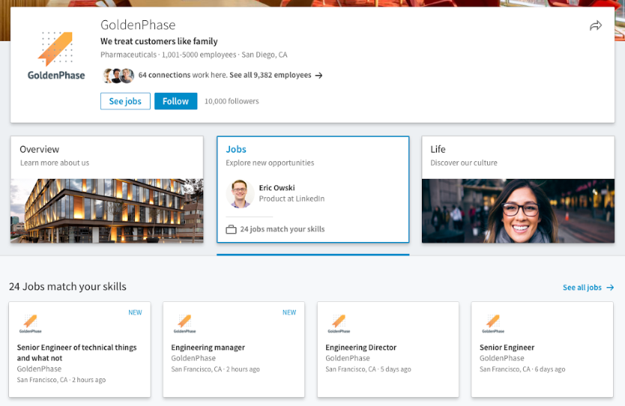Click the connections avatar cluster
This screenshot has width=625, height=406.
coord(118,76)
